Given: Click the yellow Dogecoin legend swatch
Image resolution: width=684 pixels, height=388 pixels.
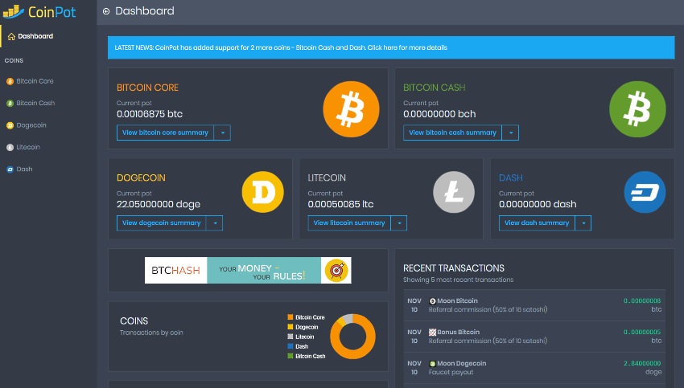Looking at the screenshot, I should [290, 327].
